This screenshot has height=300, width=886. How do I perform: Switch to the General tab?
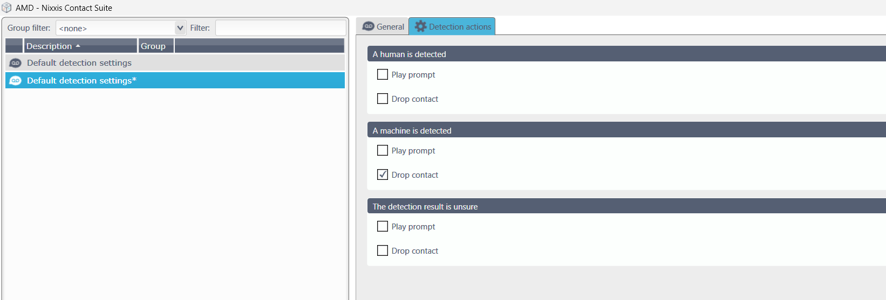[383, 26]
